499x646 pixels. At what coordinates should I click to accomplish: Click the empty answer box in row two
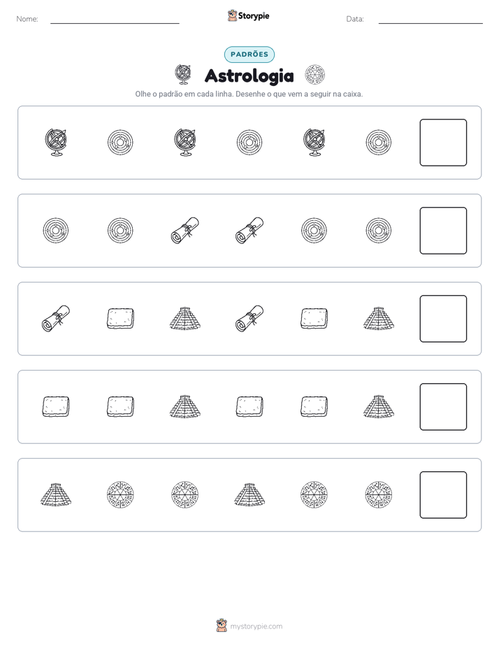[443, 231]
